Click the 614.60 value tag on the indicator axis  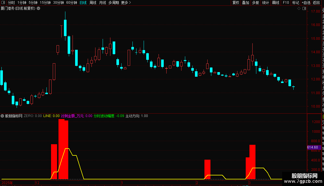[314, 147]
